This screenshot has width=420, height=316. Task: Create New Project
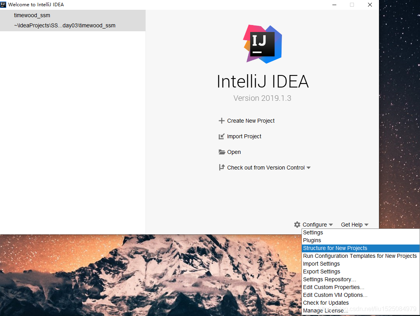251,121
